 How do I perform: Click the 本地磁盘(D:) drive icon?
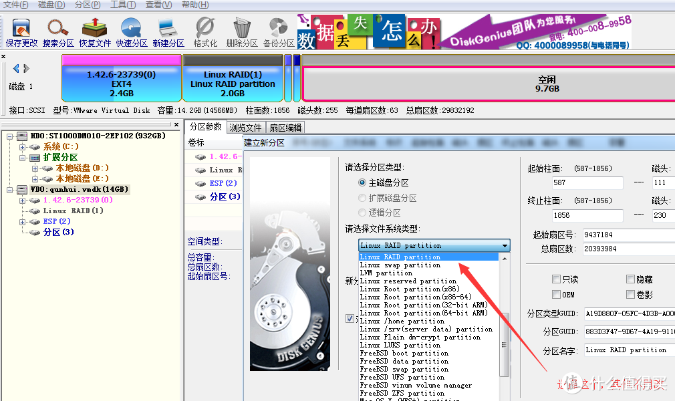[47, 168]
